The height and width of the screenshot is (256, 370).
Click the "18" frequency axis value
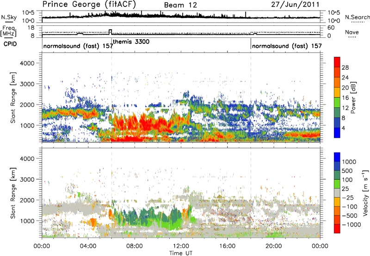(x=31, y=28)
